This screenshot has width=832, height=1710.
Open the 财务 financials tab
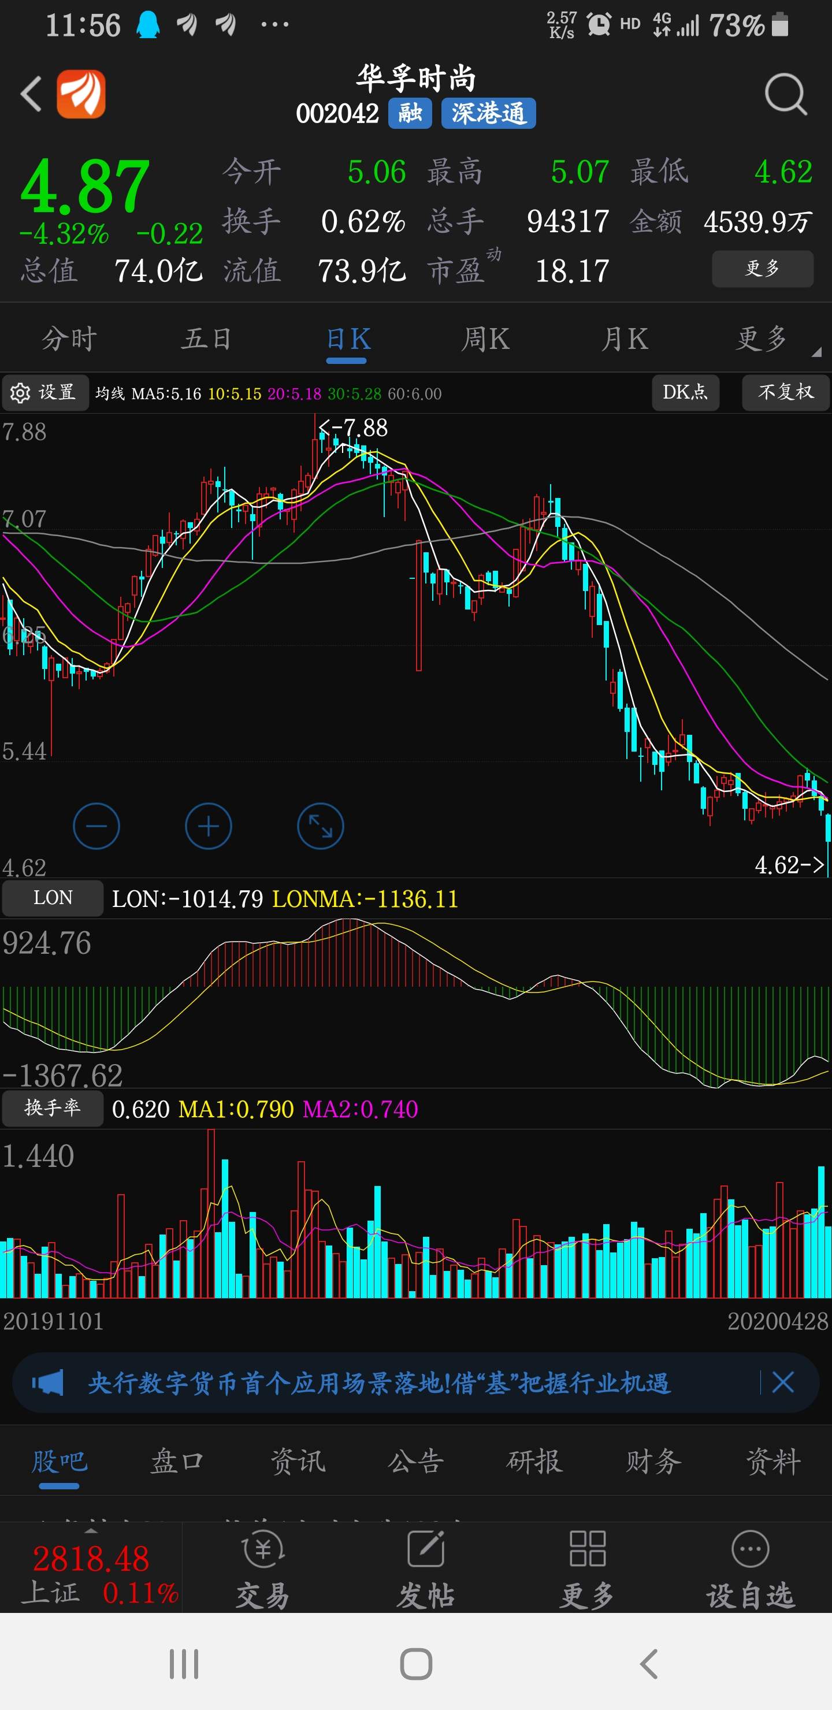(654, 1461)
